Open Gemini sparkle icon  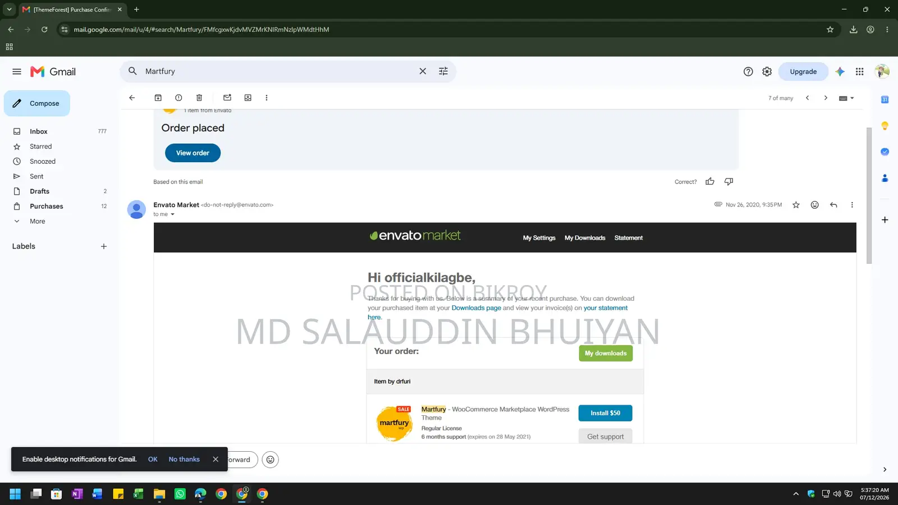[840, 72]
